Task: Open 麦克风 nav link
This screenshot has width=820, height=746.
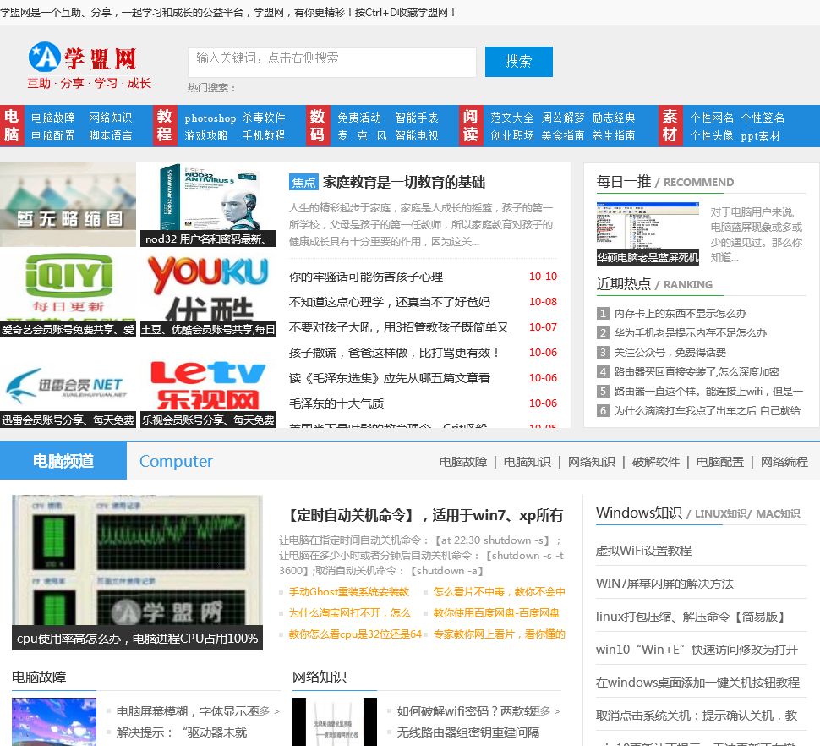Action: (x=362, y=135)
